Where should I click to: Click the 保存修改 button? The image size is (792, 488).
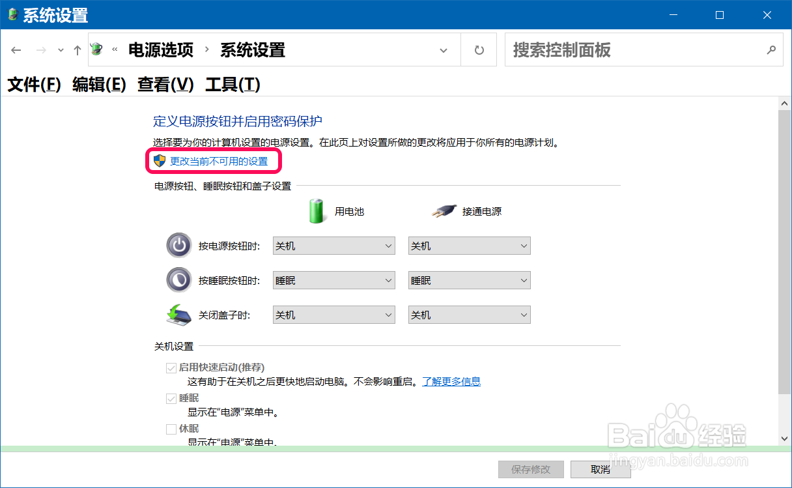tap(531, 469)
